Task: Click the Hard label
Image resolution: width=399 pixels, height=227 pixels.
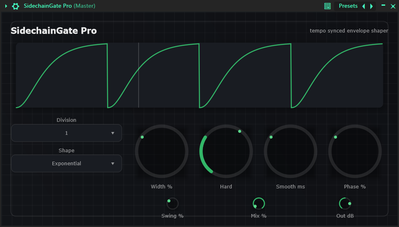Action: [226, 186]
